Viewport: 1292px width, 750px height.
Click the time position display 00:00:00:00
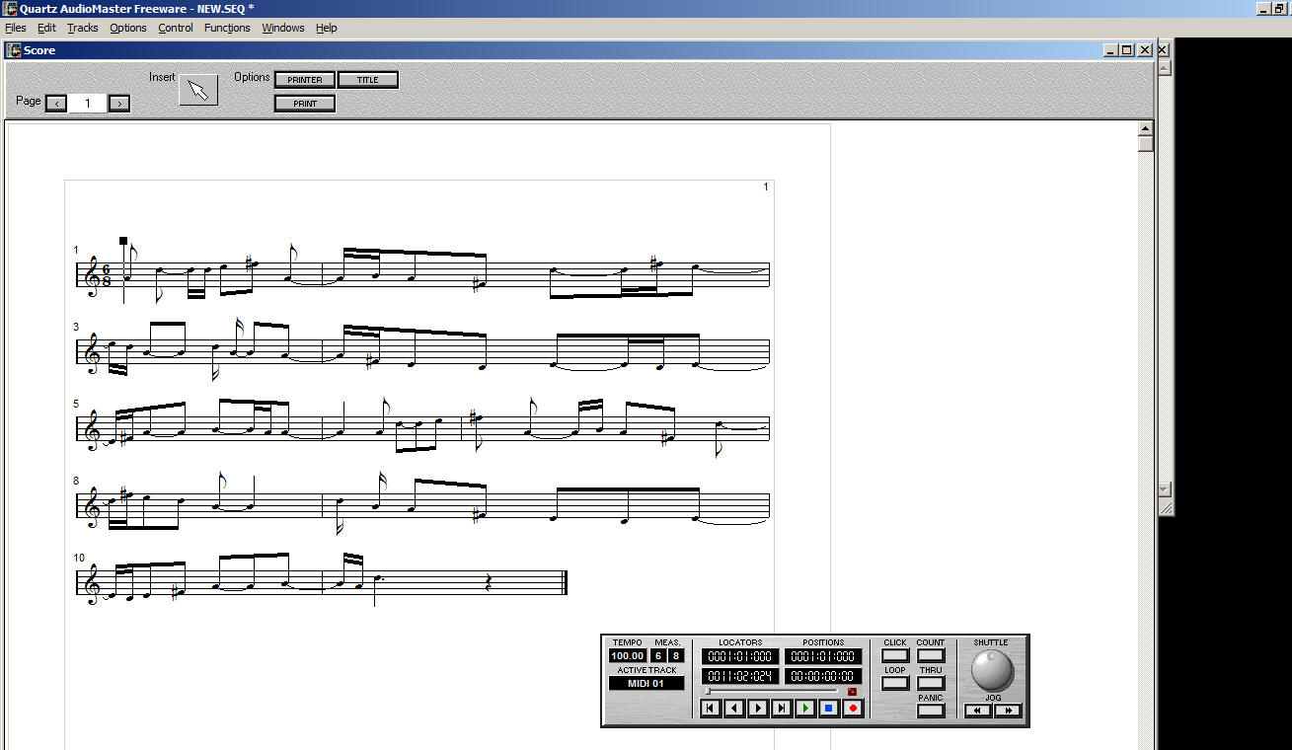click(823, 676)
